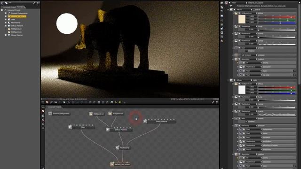Click the Mix Material icon in outliner

point(9,23)
